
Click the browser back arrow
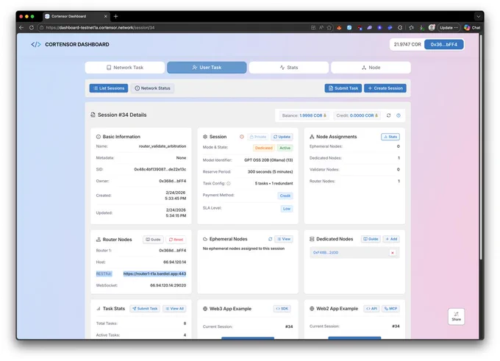[x=21, y=28]
